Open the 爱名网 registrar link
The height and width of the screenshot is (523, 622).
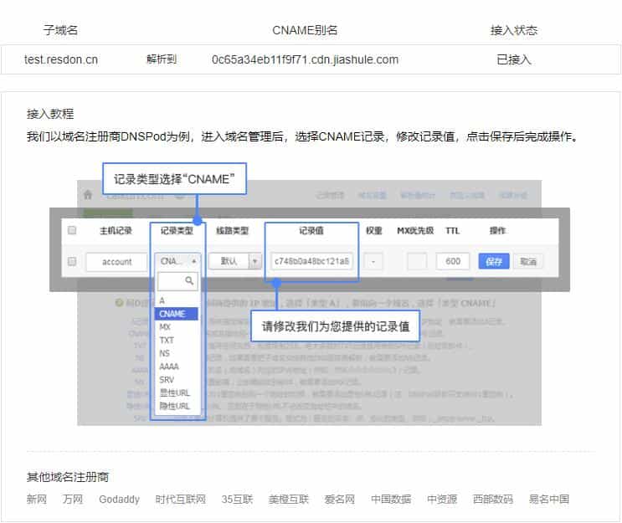[x=340, y=499]
